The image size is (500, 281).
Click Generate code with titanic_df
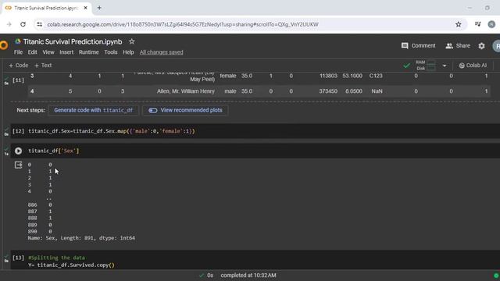pyautogui.click(x=93, y=110)
